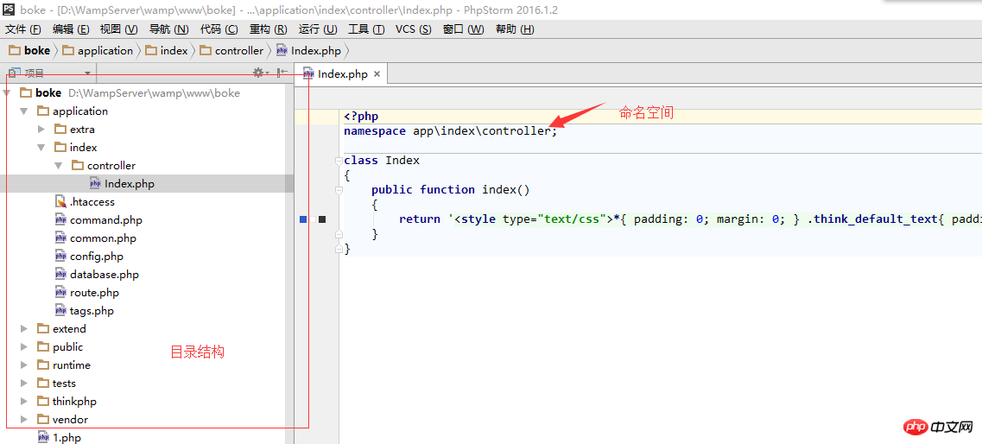
Task: Toggle the fold end marker below return
Action: 339,234
